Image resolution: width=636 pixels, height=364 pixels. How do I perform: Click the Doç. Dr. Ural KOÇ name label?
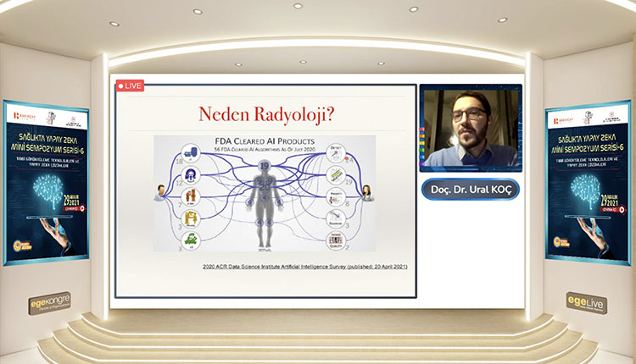(470, 189)
